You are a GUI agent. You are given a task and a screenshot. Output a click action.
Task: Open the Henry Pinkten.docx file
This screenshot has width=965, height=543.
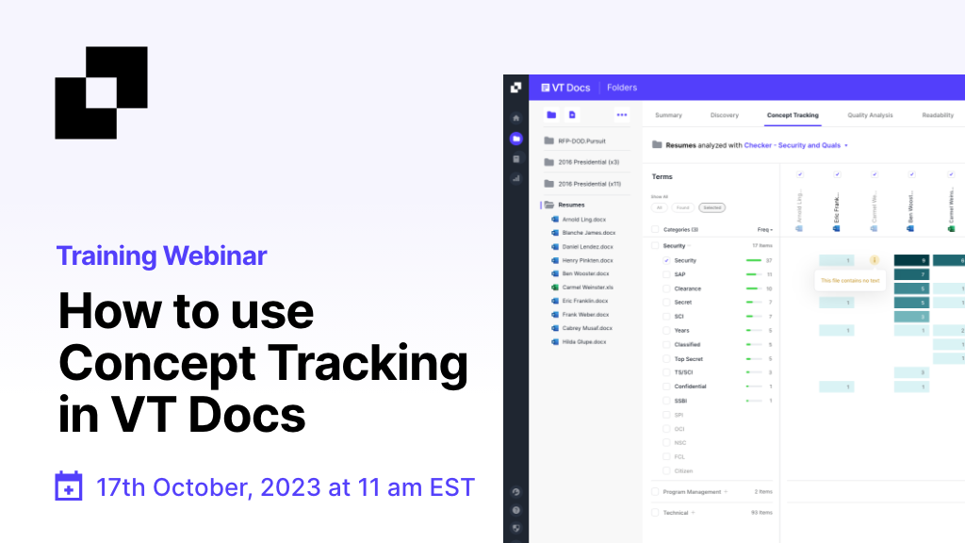coord(586,260)
